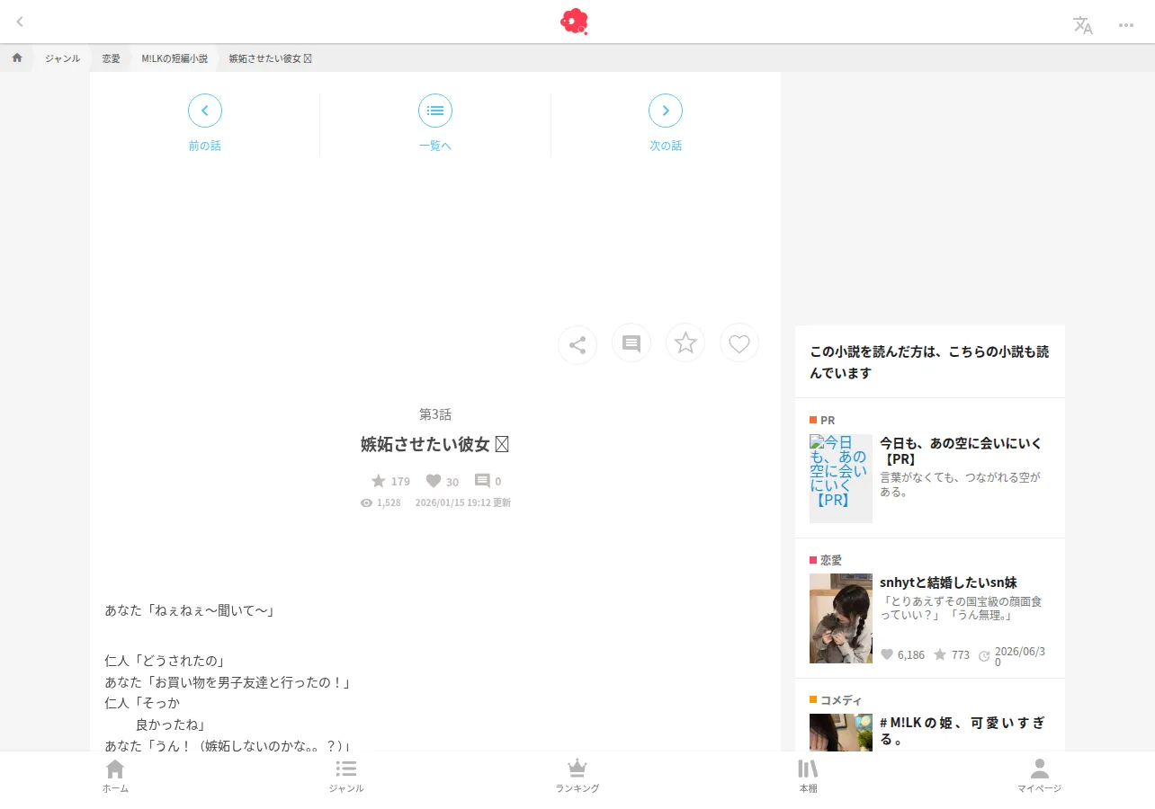This screenshot has height=809, width=1155.
Task: Open #M!LKの姫、可愛いすぎる。 novel title
Action: 962,731
